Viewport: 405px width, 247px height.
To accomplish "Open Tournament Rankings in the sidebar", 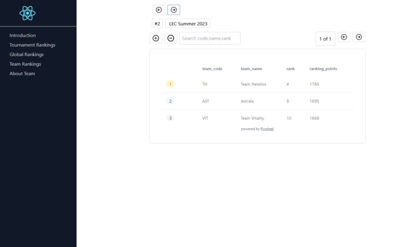I will (x=32, y=45).
